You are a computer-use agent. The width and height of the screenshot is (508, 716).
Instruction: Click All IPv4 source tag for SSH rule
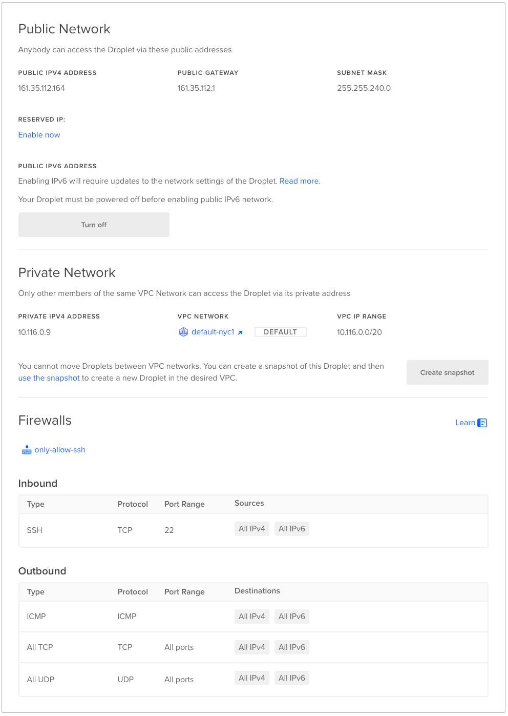point(252,529)
